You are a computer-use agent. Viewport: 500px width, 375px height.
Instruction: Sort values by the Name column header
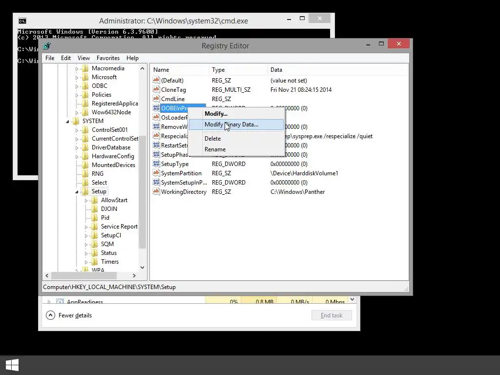click(180, 70)
